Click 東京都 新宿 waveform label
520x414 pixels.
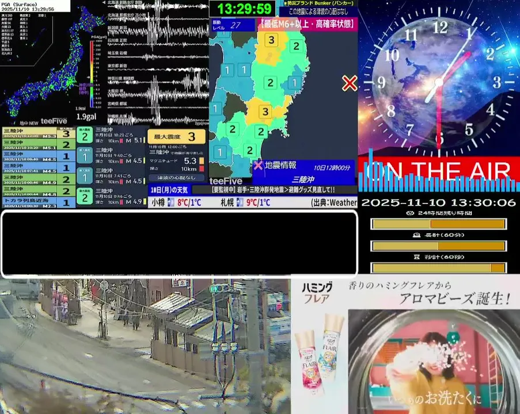(x=117, y=66)
